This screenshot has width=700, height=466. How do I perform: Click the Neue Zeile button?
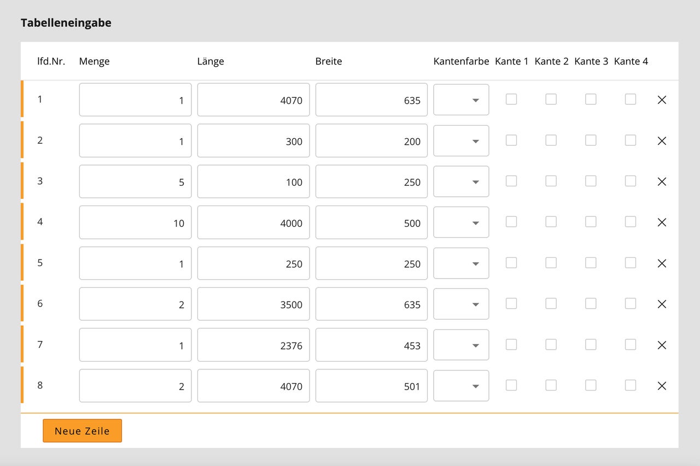point(82,430)
